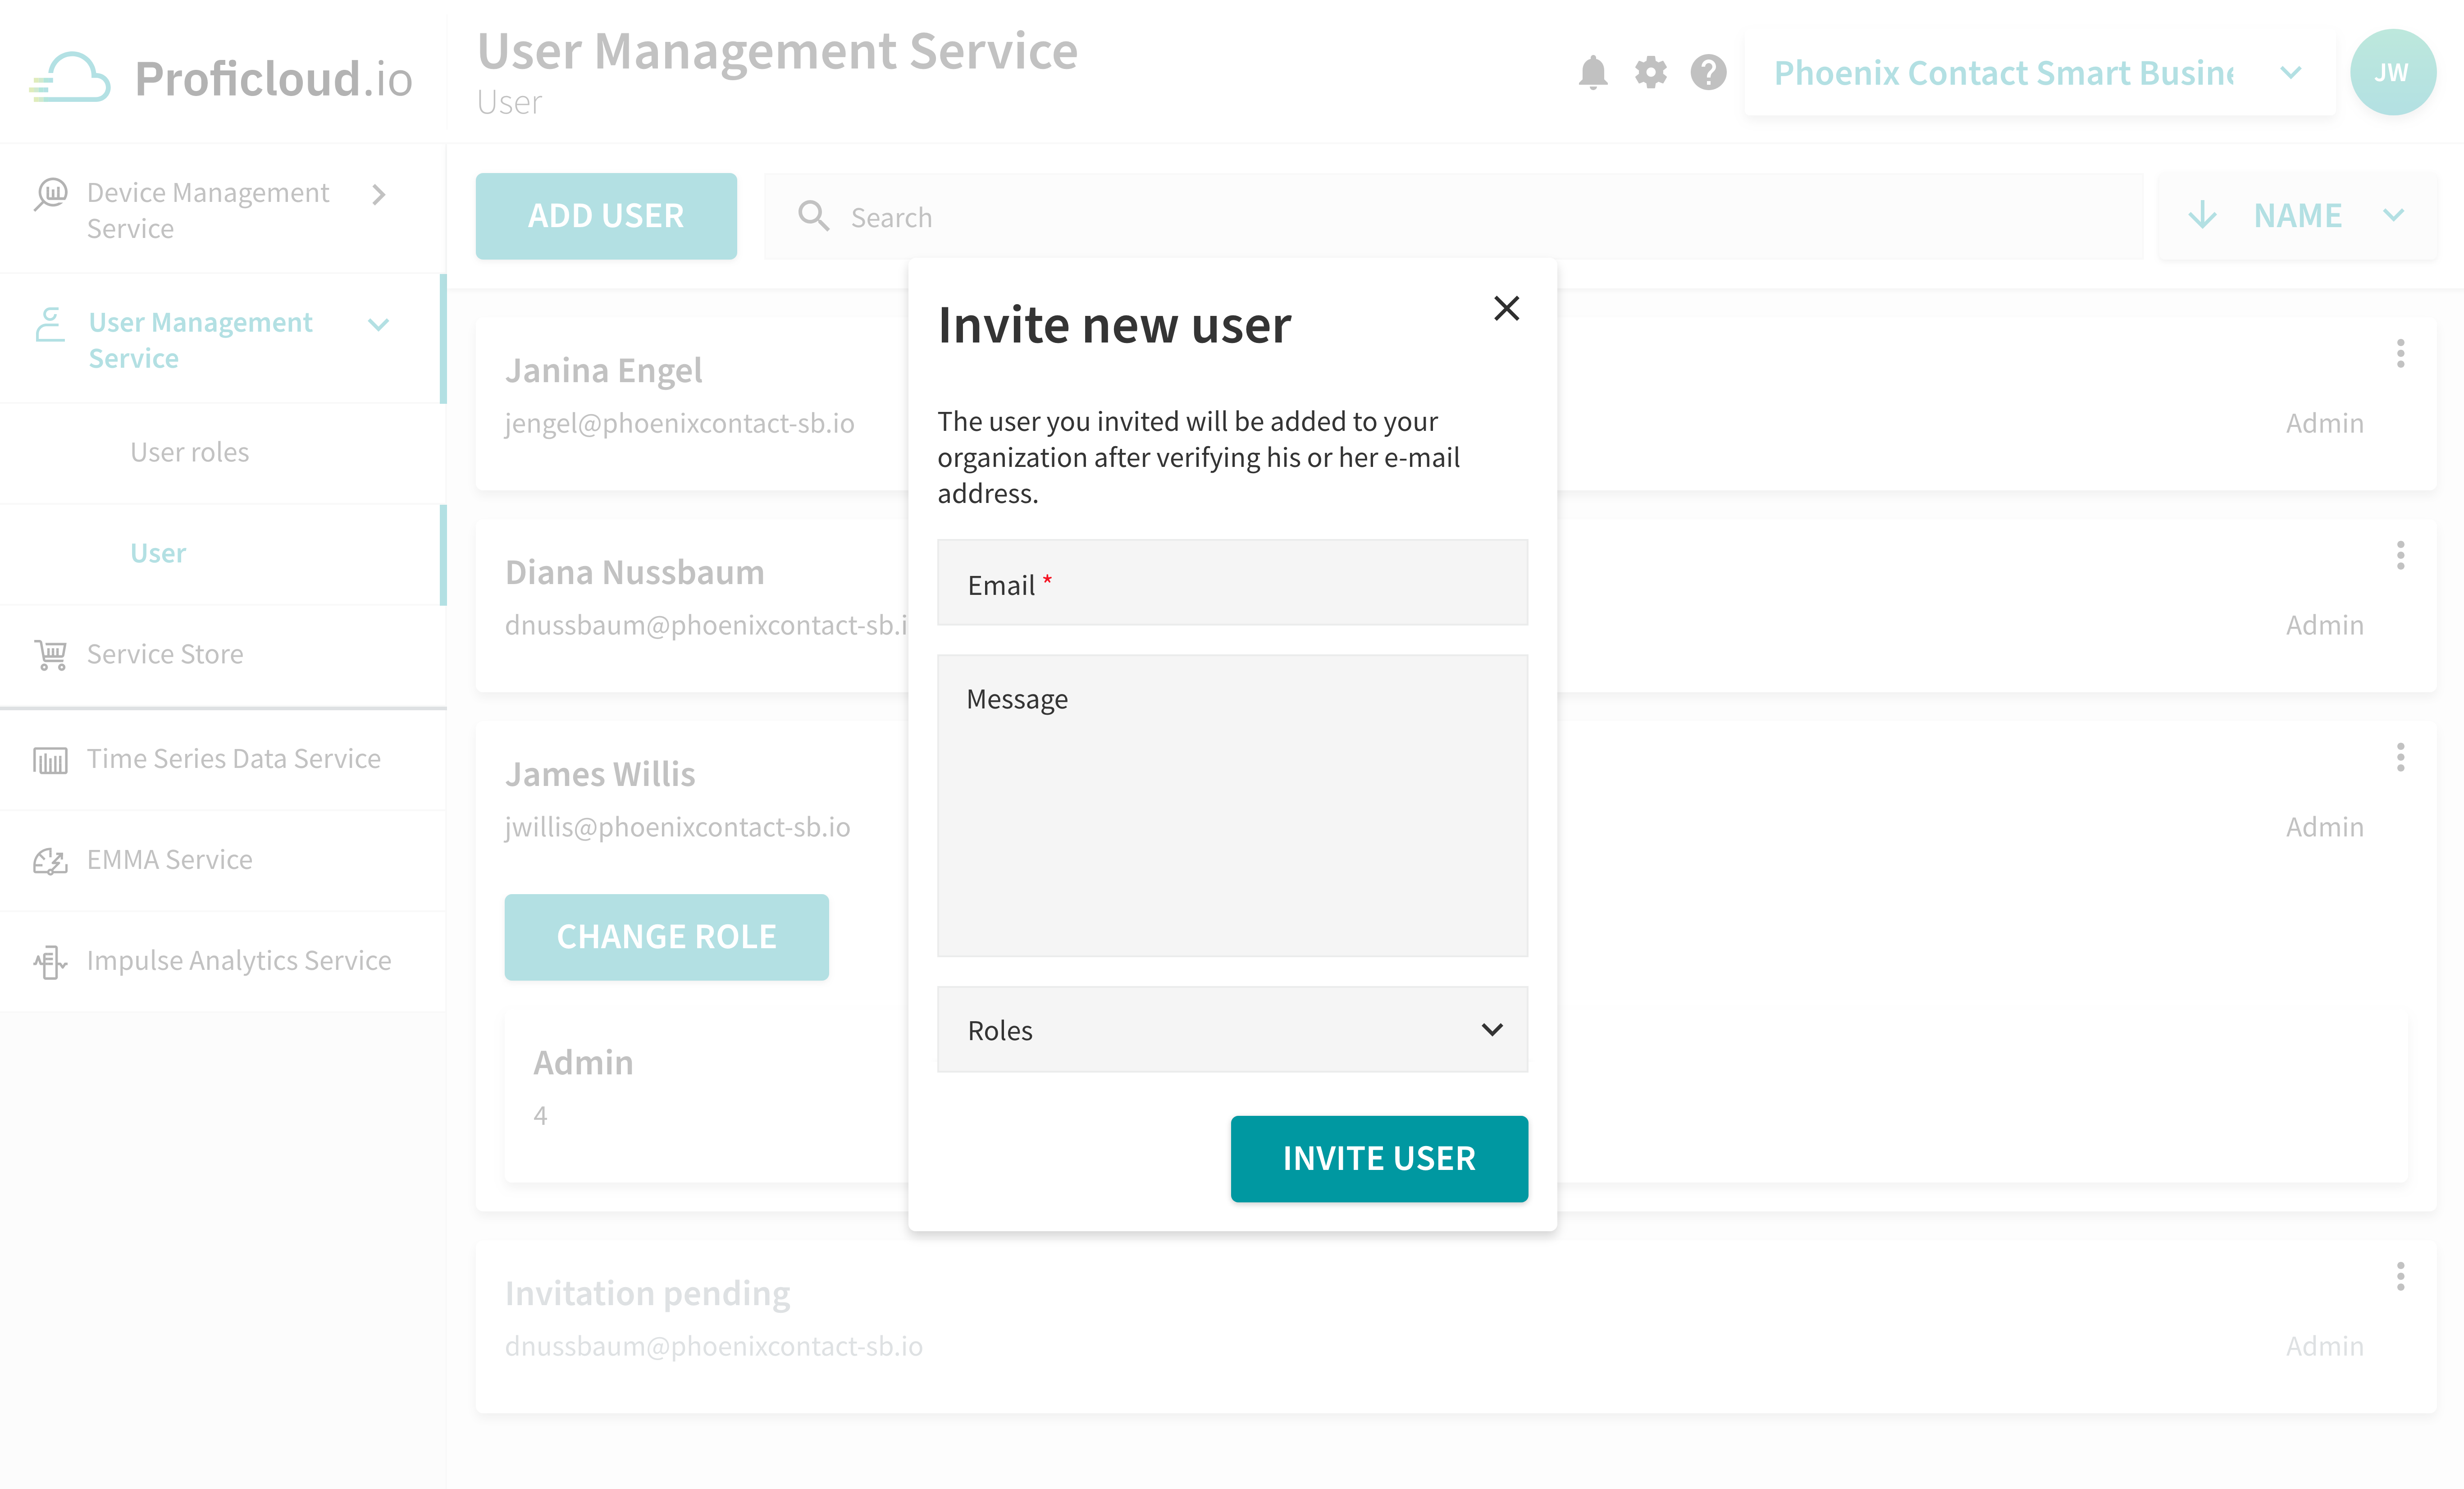Open the three-dot menu for James Willis

point(2400,757)
